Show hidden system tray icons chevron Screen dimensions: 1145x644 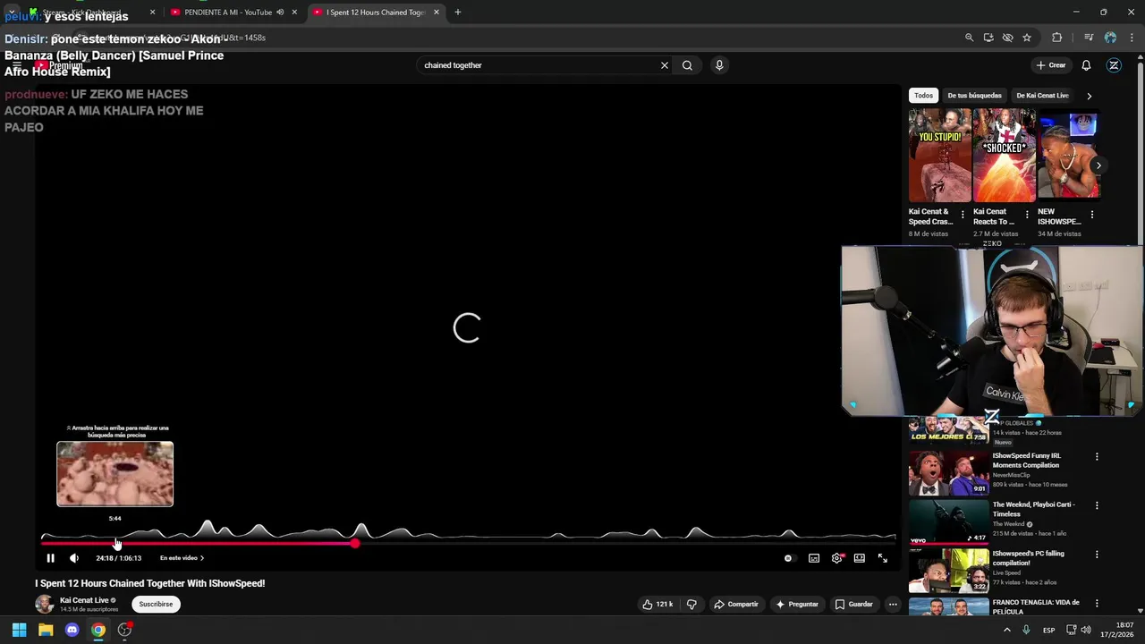coord(1007,630)
